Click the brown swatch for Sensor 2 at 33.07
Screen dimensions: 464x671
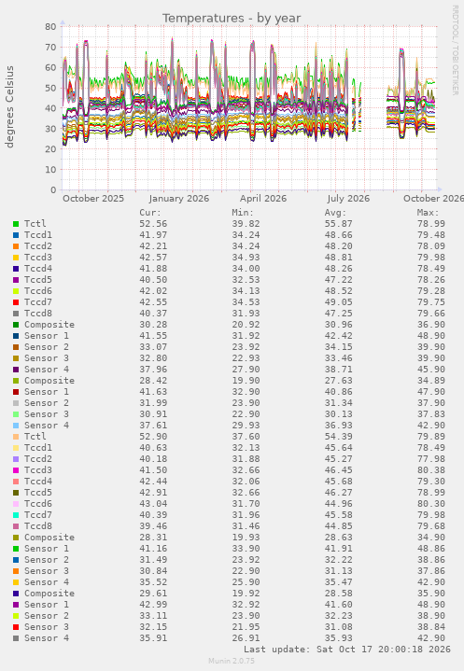coord(16,347)
